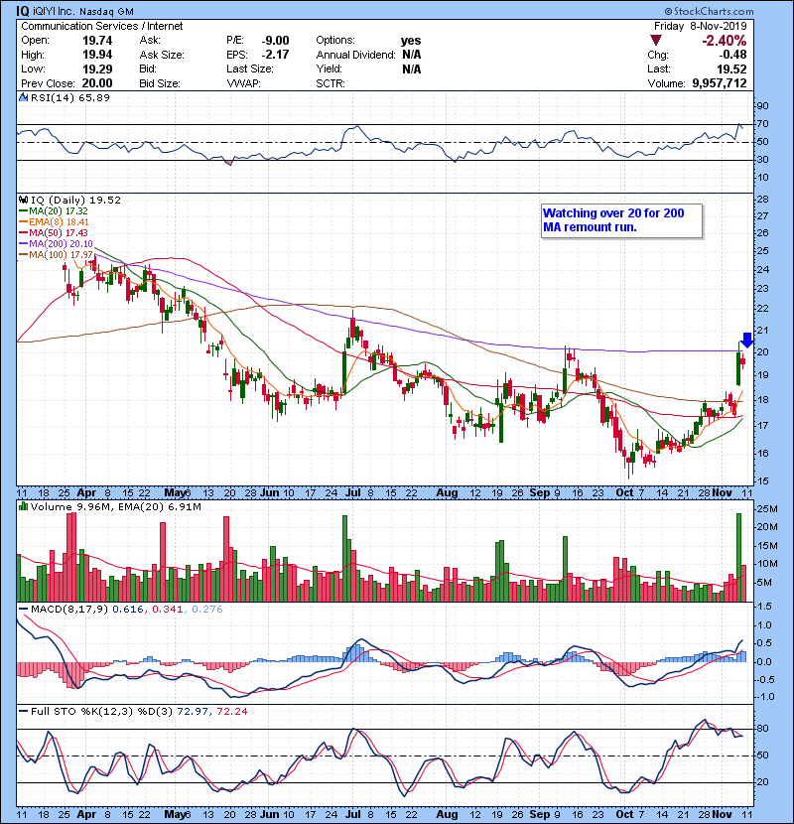Click the Jul label on the price chart axis
The width and height of the screenshot is (794, 824).
(353, 493)
